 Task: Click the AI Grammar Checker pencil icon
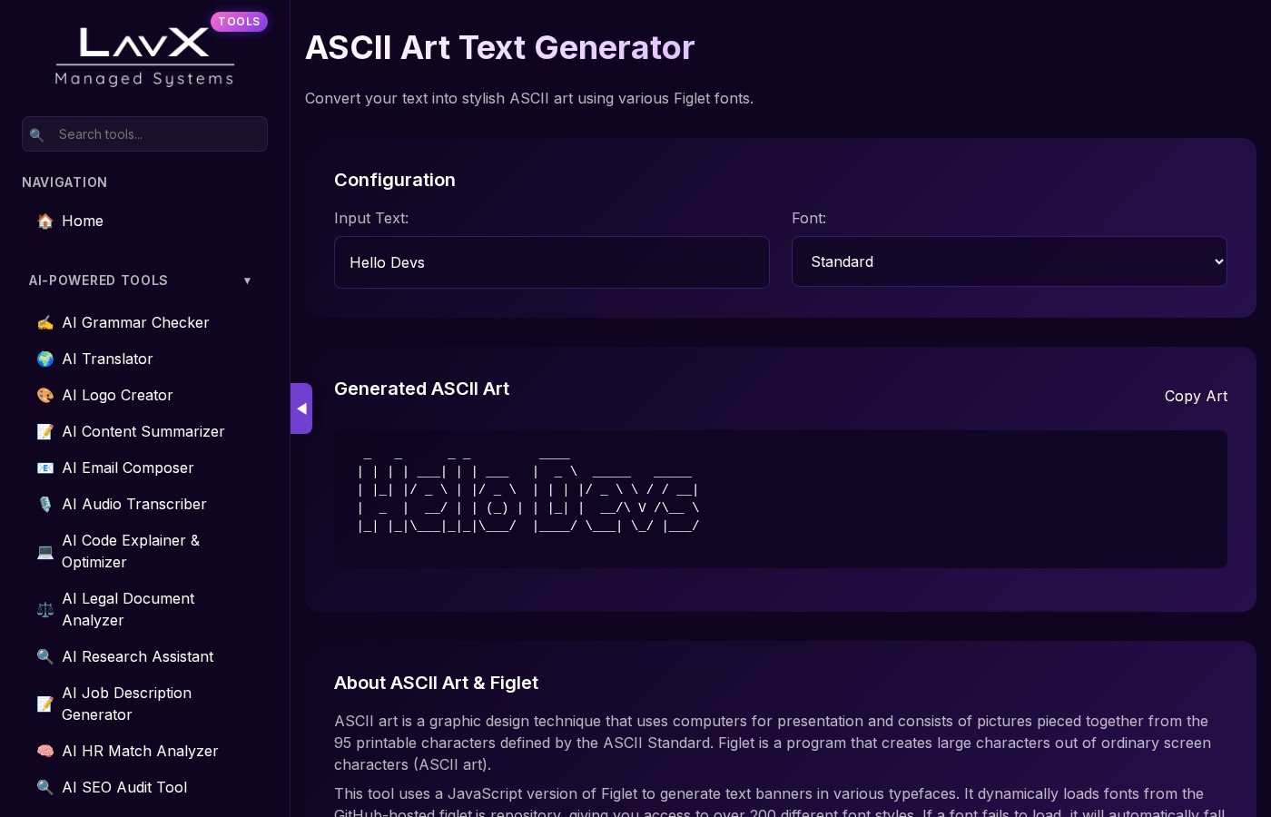(45, 322)
